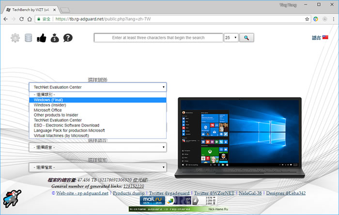
Task: Click the Taiwan flag language icon
Action: coord(325,38)
